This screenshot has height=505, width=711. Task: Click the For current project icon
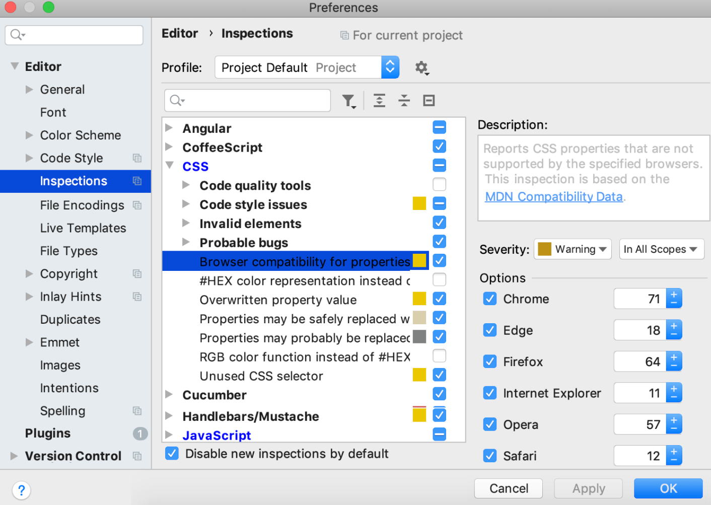pyautogui.click(x=344, y=35)
